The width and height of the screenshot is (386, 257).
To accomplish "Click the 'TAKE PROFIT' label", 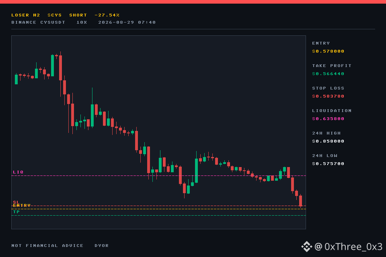I will click(332, 66).
